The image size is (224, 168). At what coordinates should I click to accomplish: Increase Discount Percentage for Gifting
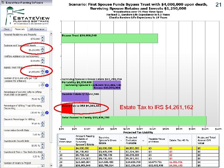click(x=42, y=122)
